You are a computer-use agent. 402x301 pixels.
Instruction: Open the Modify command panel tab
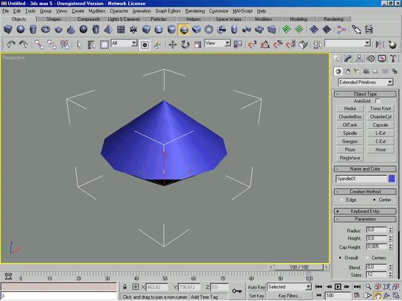[x=348, y=59]
